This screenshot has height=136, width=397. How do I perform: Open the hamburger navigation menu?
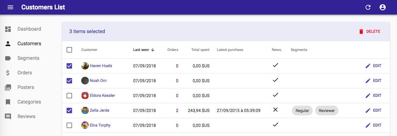[x=10, y=7]
